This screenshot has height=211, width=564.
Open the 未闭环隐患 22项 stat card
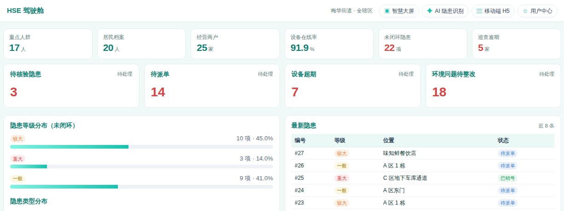[x=423, y=44]
